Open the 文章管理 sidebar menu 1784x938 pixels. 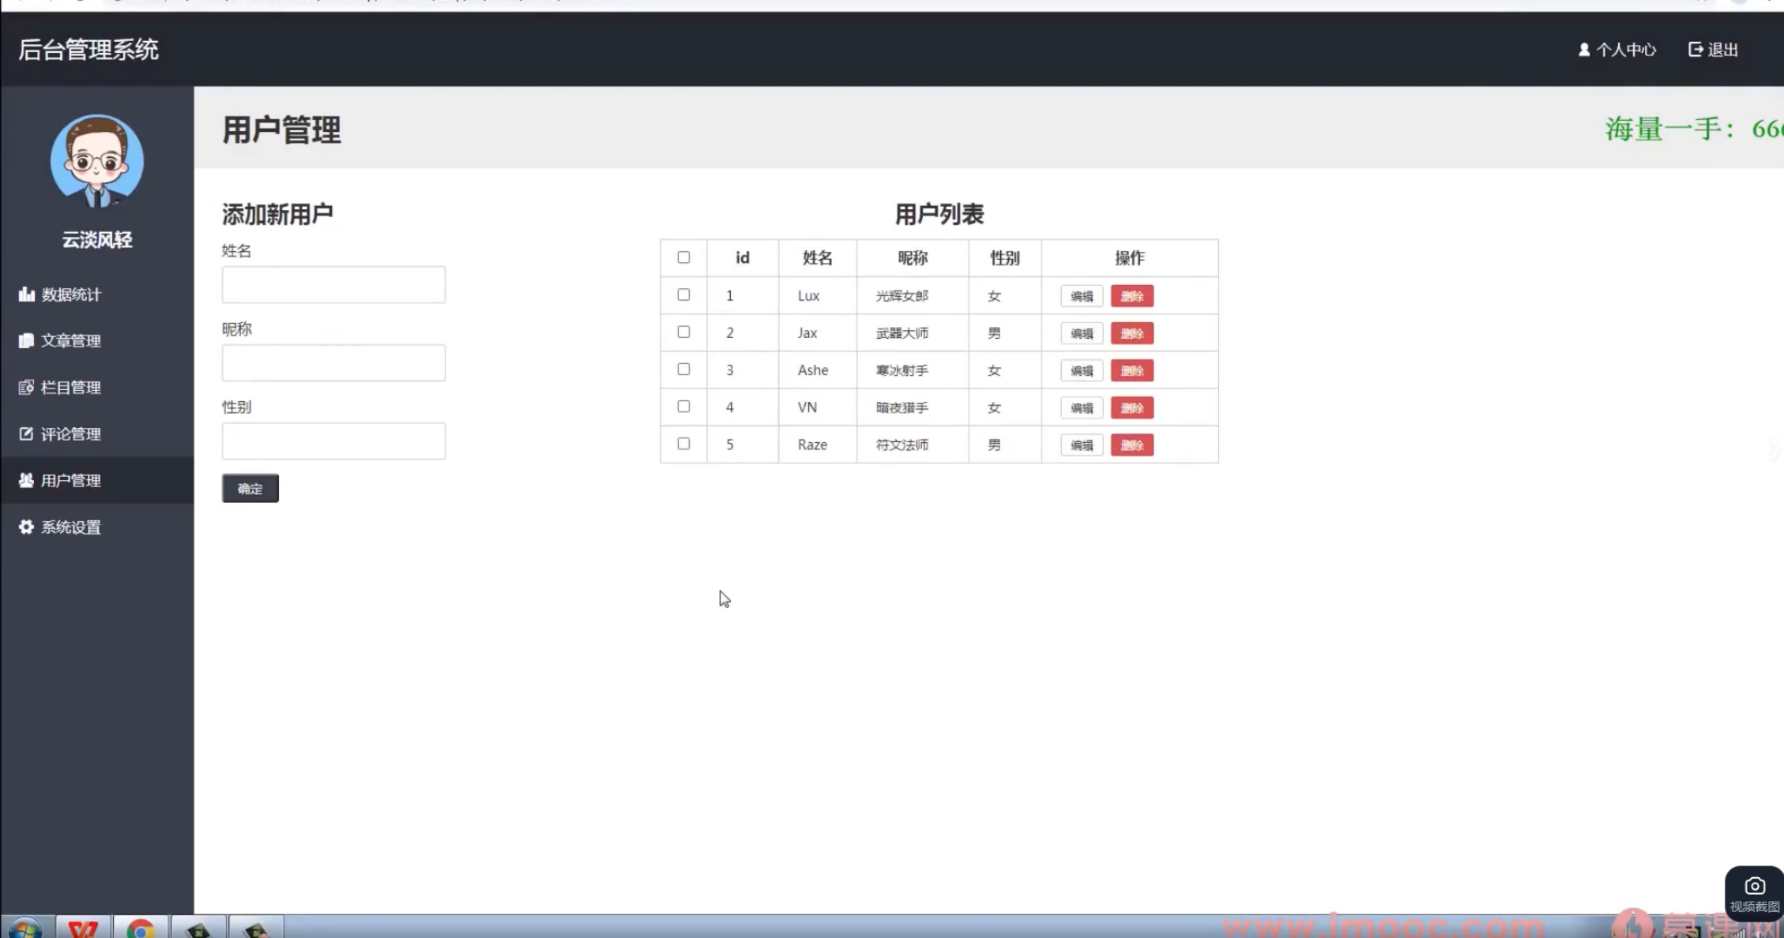(x=97, y=340)
